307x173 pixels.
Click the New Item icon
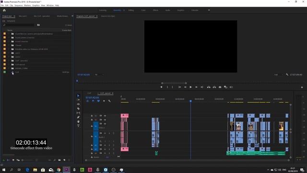(x=64, y=160)
